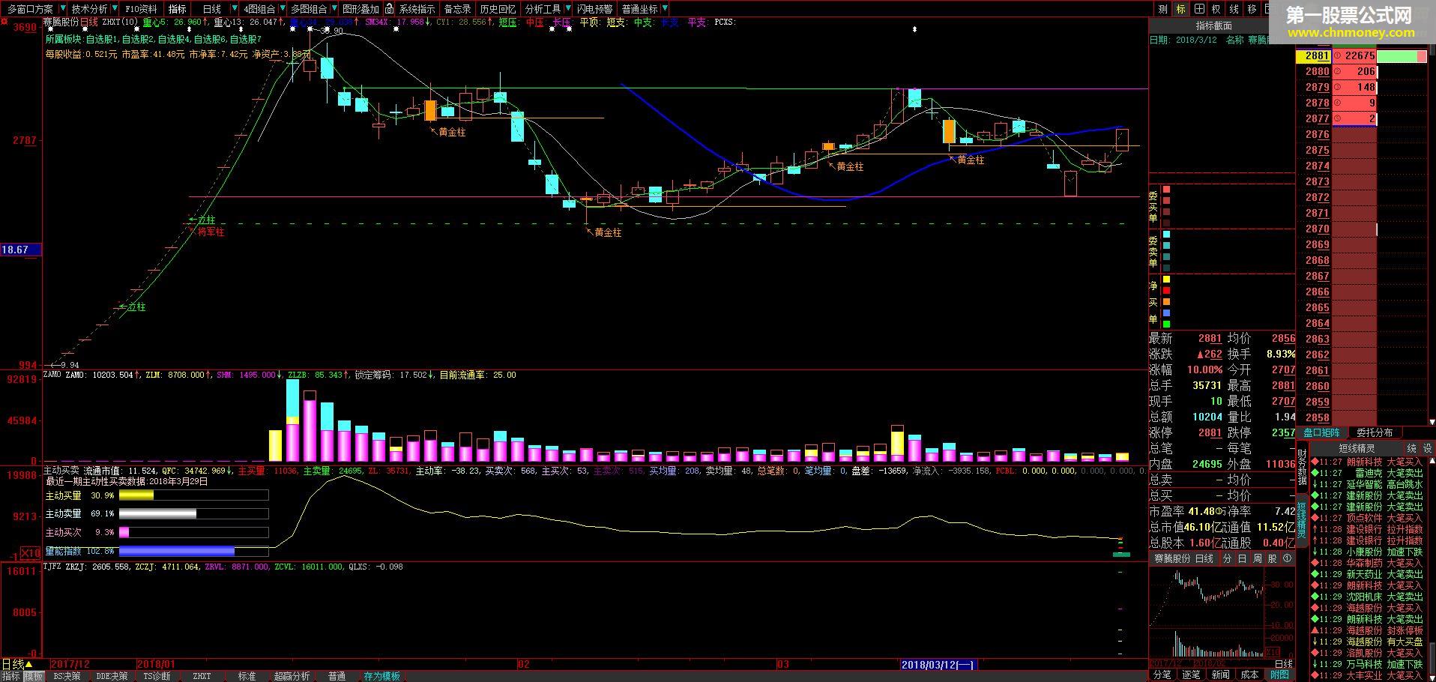Click the 股 button in mini chart header
This screenshot has height=682, width=1436.
coord(1272,559)
